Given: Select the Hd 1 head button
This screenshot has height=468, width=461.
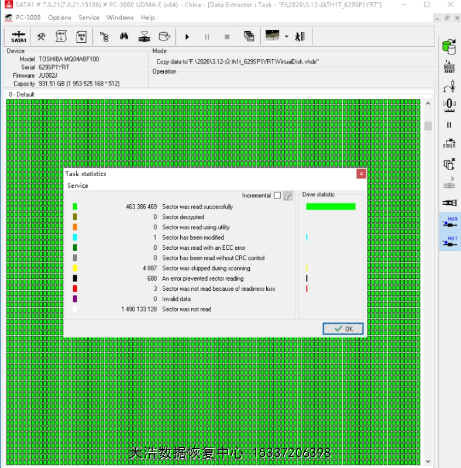Looking at the screenshot, I should [449, 242].
